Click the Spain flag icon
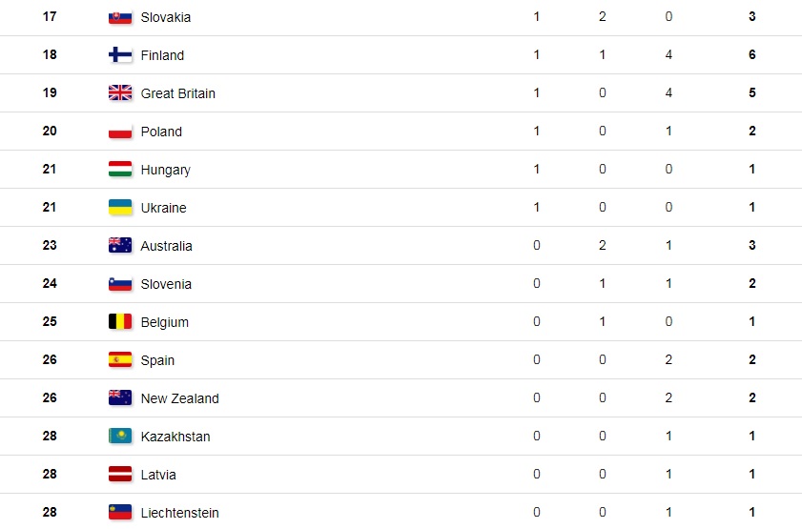This screenshot has height=529, width=802. tap(120, 360)
